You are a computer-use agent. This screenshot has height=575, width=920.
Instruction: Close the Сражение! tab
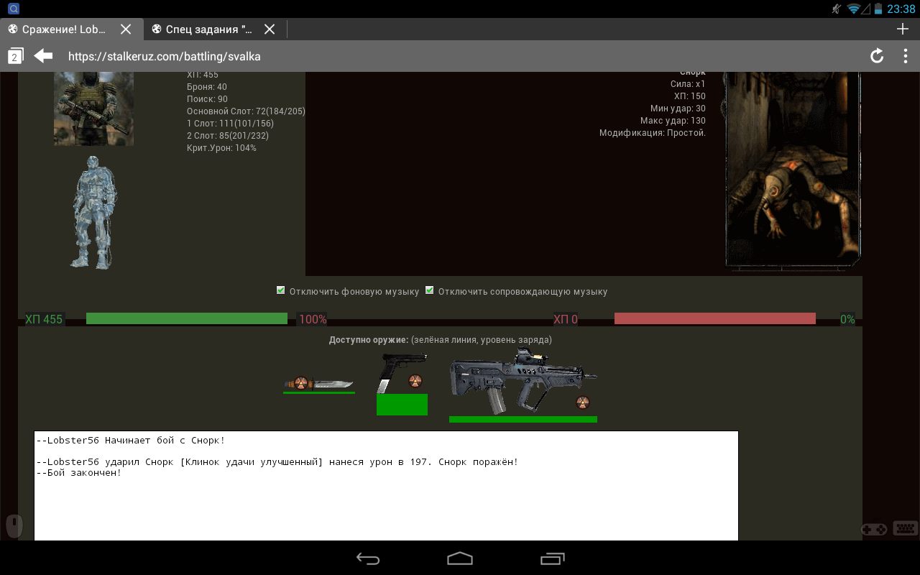coord(126,29)
